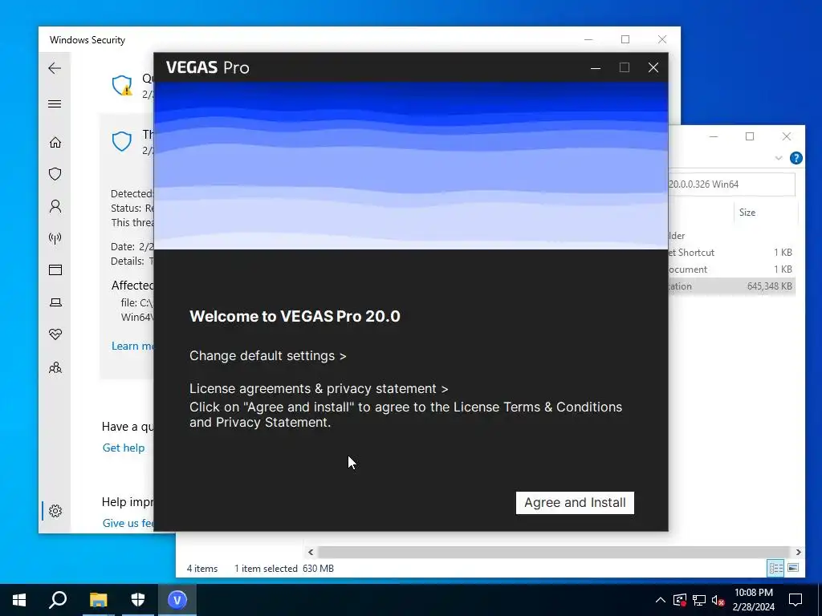Select the 645,348 KB file row
The image size is (822, 616).
point(732,286)
